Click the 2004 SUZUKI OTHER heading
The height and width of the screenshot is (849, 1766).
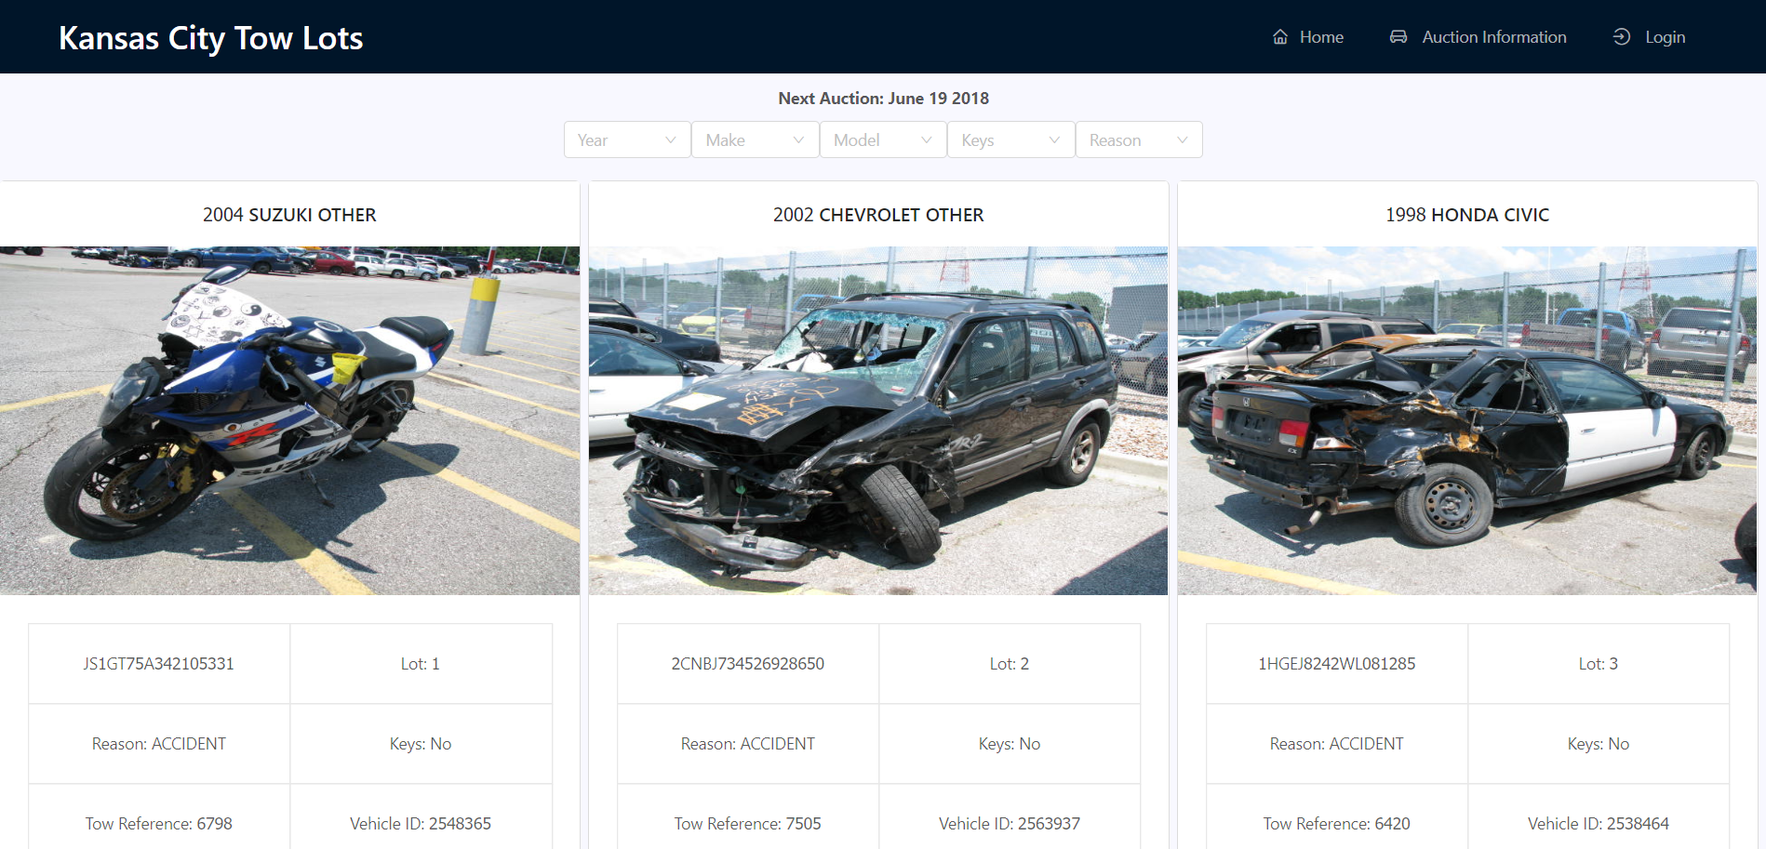289,215
